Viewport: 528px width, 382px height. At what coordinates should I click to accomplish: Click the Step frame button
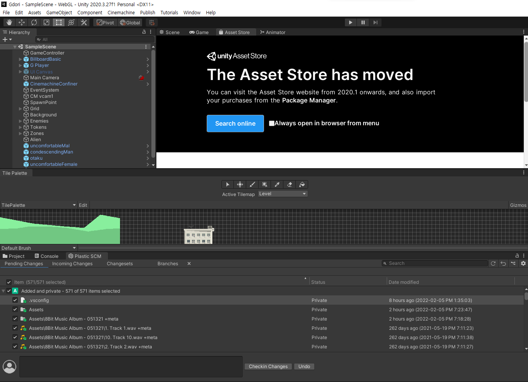[375, 22]
